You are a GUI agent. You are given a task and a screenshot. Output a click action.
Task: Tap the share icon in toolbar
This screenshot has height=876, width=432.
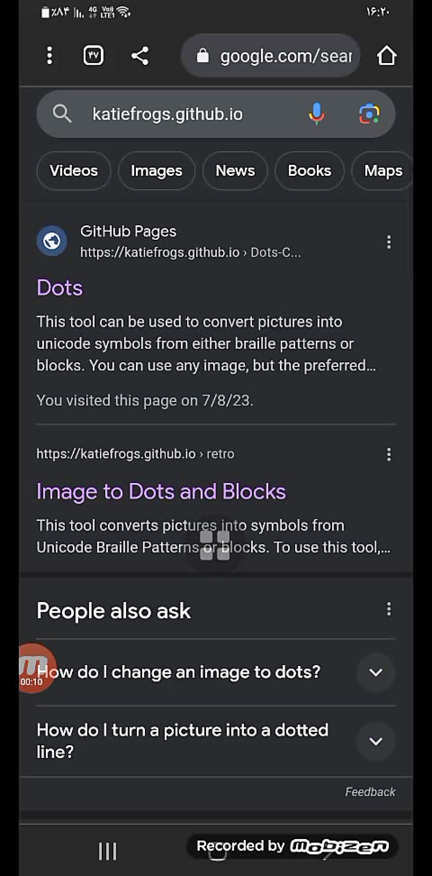click(x=140, y=56)
